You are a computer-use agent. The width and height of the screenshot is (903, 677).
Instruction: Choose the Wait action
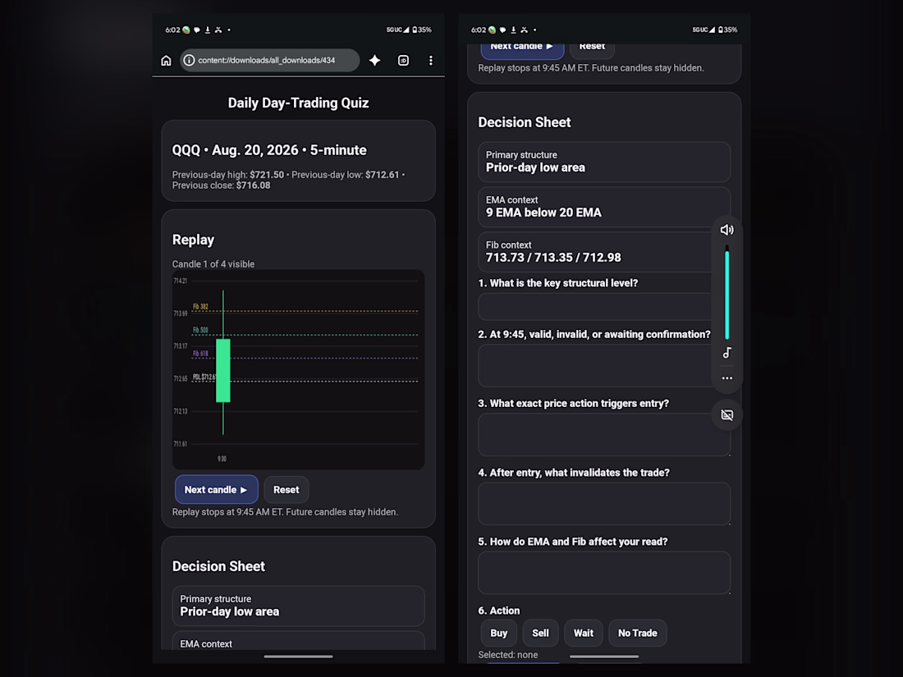pos(584,634)
